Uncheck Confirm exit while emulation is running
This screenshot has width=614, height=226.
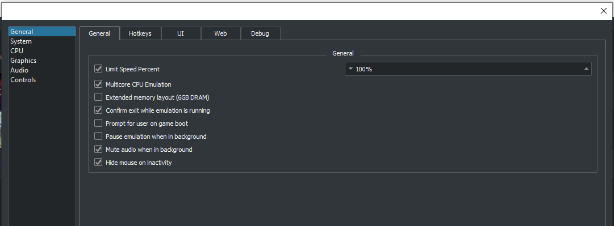coord(98,110)
